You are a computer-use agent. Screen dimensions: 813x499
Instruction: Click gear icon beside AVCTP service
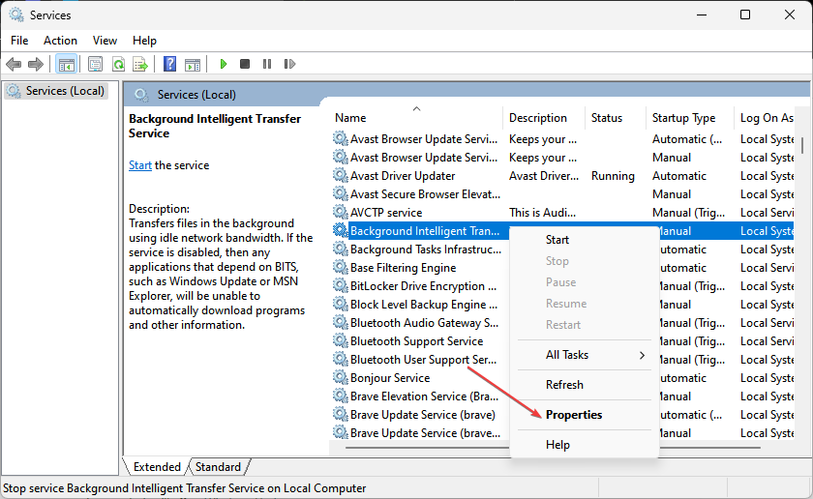tap(340, 213)
